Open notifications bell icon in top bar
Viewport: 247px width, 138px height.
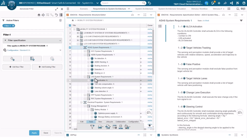pyautogui.click(x=213, y=3)
